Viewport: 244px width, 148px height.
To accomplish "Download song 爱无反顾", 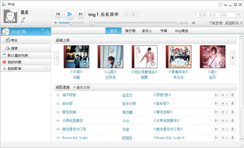I will [x=233, y=112].
